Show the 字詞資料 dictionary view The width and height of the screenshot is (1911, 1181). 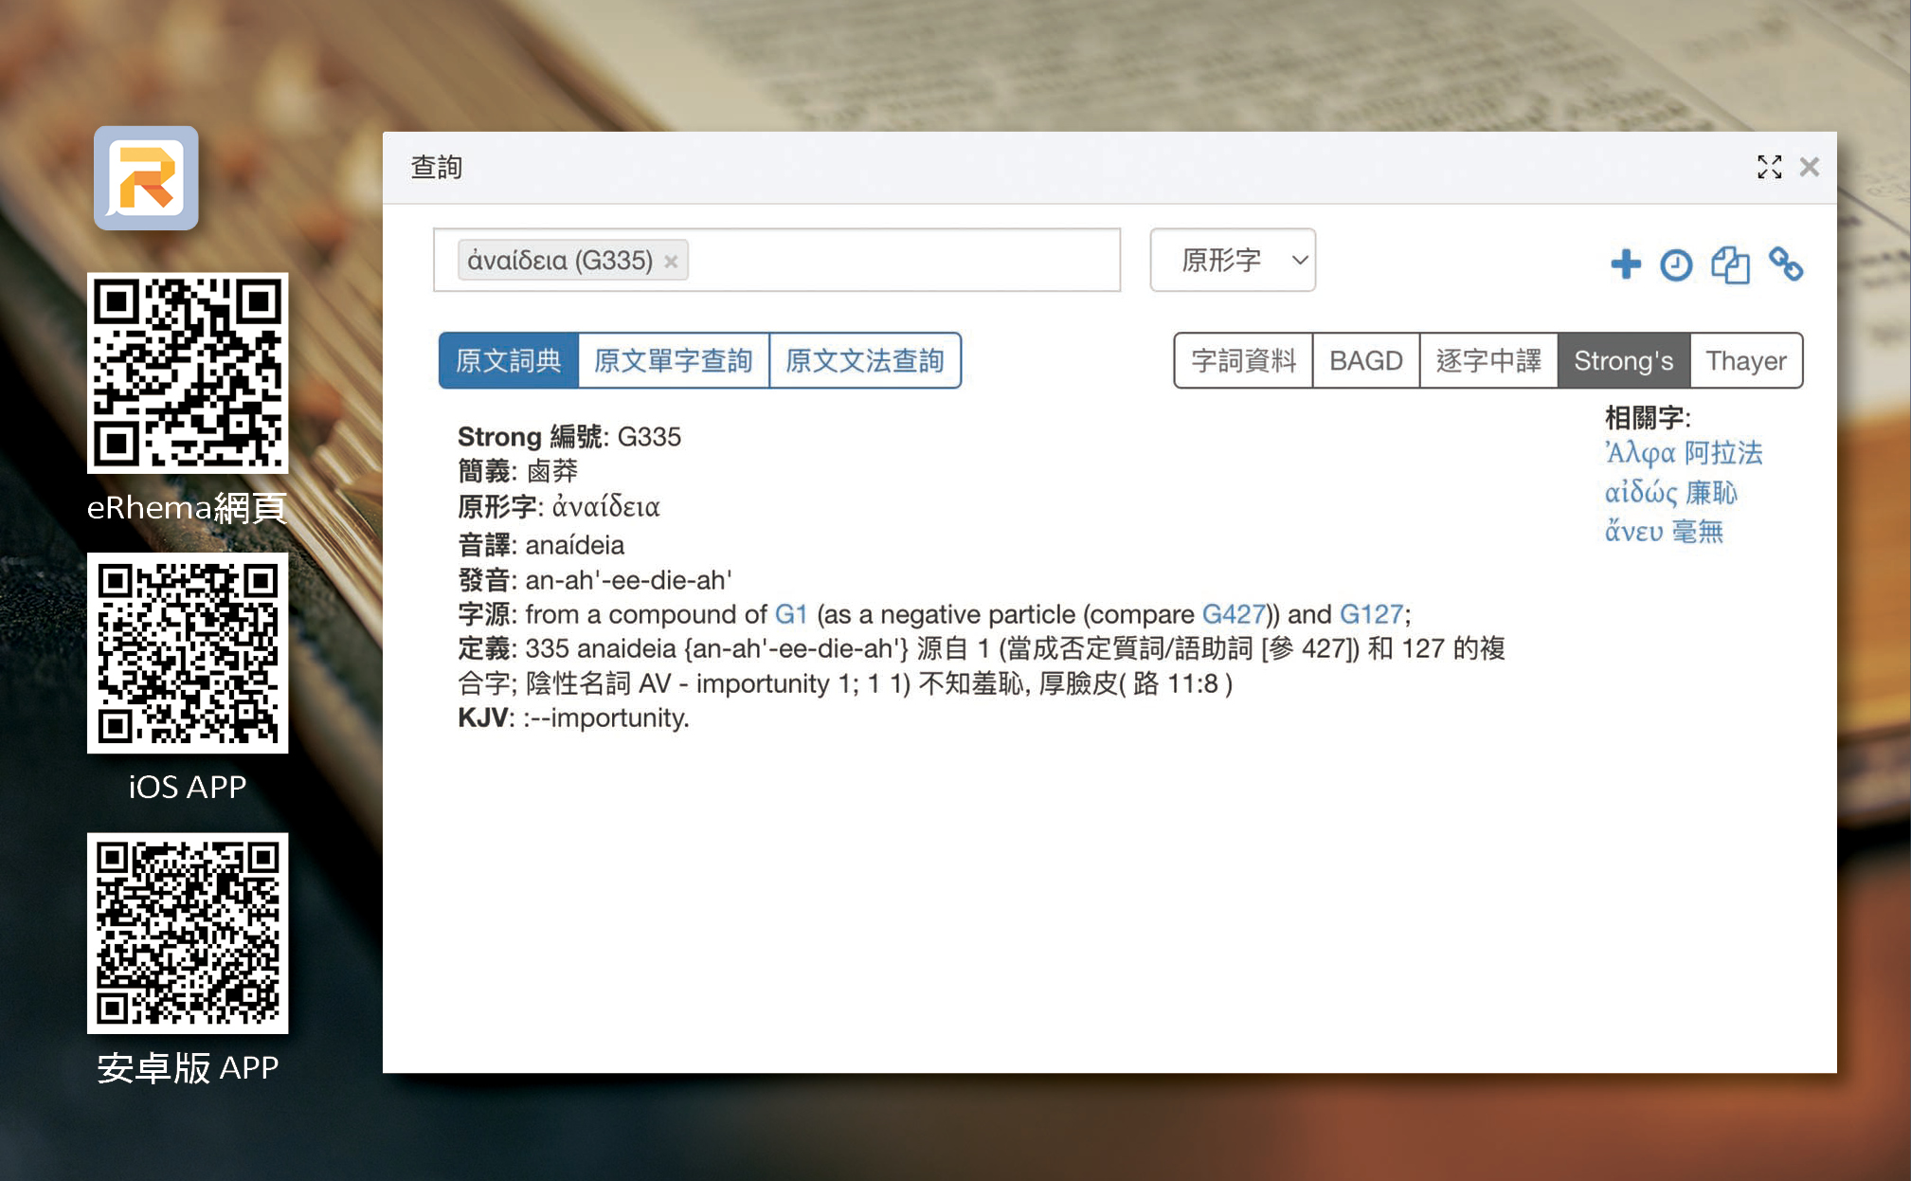[1243, 361]
